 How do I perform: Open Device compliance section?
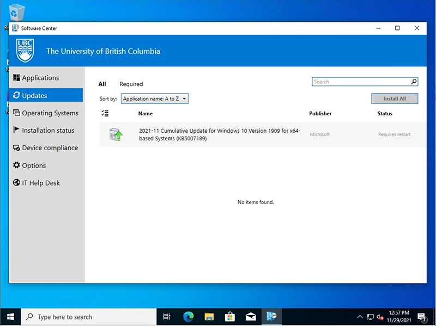pos(50,148)
